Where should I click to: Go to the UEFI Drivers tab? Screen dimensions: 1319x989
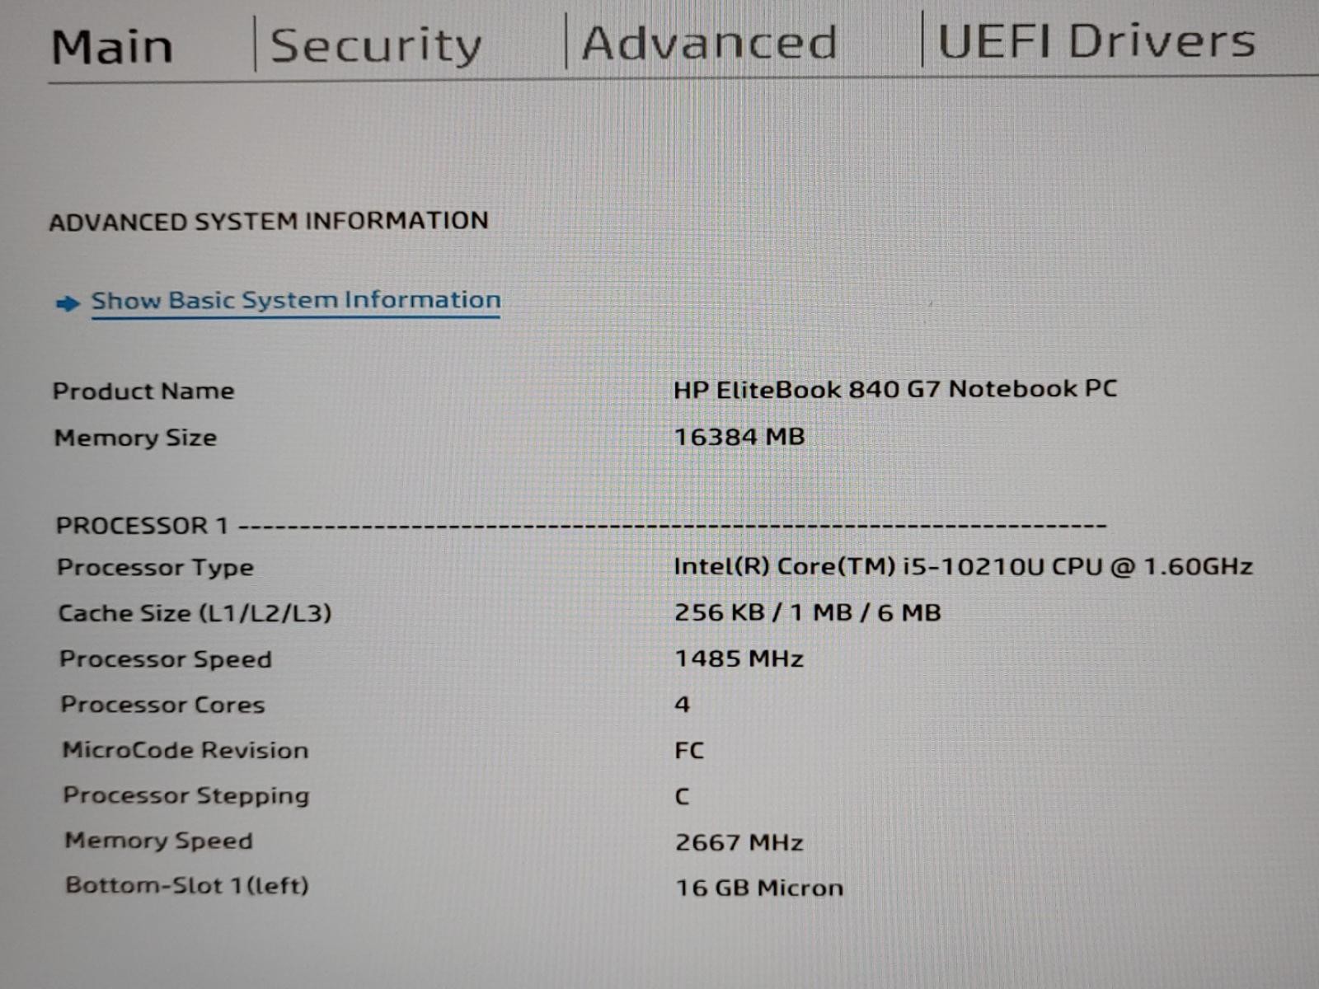1096,41
